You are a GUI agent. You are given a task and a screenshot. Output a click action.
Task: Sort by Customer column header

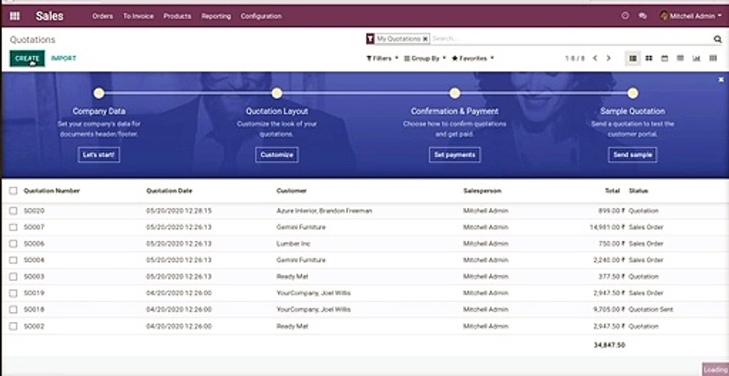pyautogui.click(x=291, y=191)
